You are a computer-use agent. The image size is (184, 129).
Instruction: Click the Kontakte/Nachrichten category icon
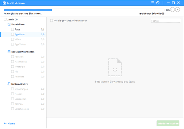tap(9, 52)
